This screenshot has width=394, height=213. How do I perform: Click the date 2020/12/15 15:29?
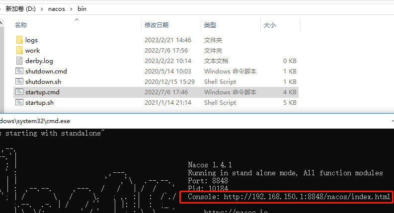point(169,81)
